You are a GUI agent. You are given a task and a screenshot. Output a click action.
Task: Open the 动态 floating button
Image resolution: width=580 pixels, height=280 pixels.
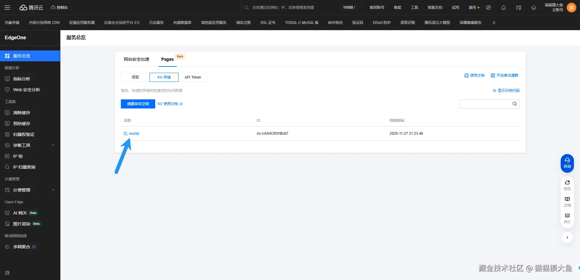click(567, 185)
